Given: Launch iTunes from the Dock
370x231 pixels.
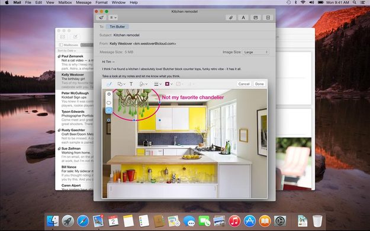Looking at the screenshot, I should [234, 221].
